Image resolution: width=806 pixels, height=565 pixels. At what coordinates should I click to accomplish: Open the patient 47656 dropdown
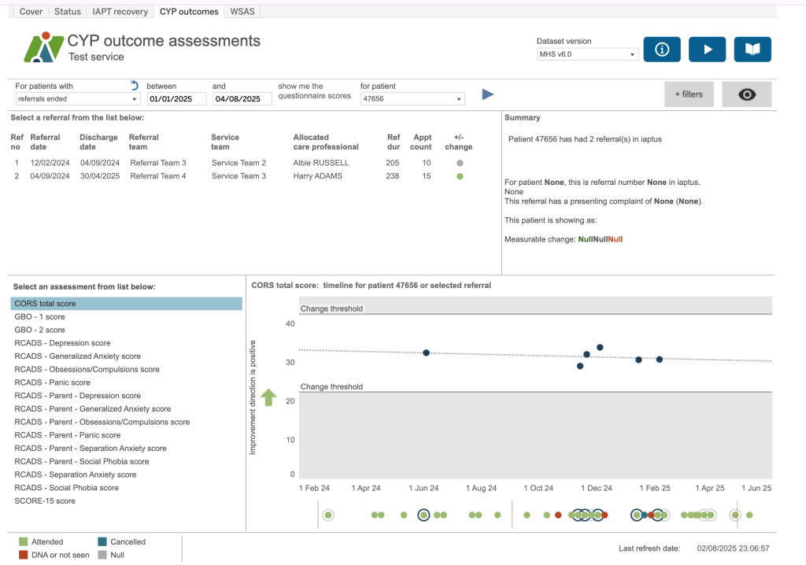(x=412, y=99)
